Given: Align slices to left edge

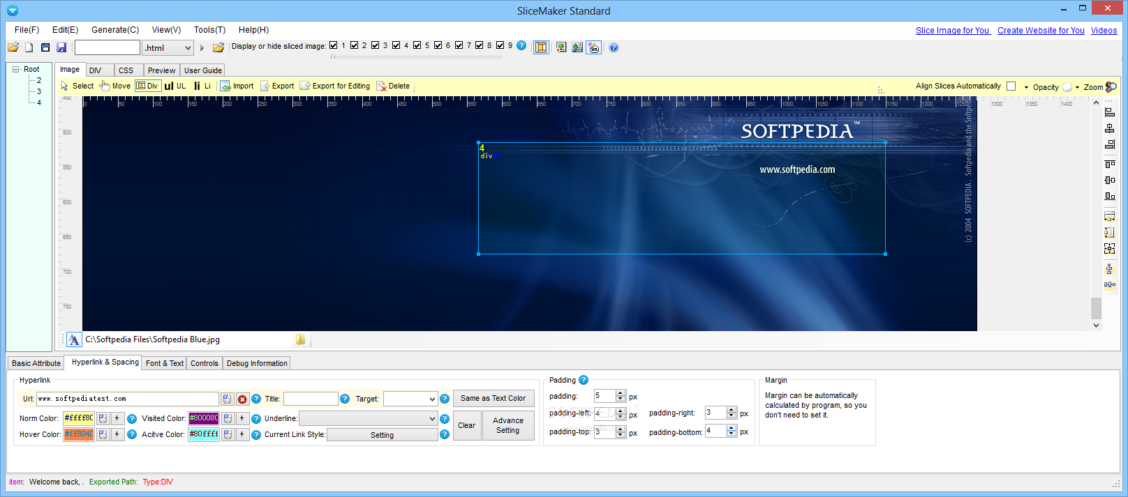Looking at the screenshot, I should click(1110, 112).
